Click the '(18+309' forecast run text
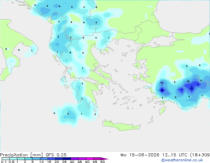 (200, 155)
